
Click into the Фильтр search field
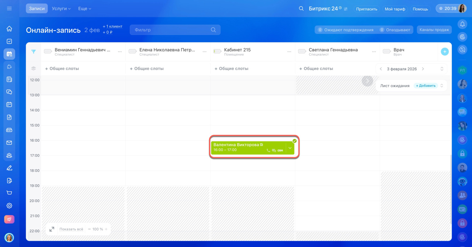click(x=171, y=30)
